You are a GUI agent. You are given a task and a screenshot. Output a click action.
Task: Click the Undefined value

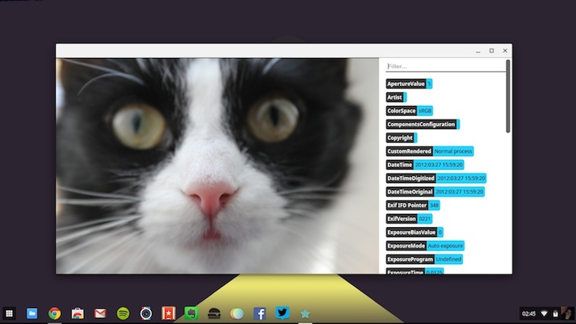coord(448,259)
